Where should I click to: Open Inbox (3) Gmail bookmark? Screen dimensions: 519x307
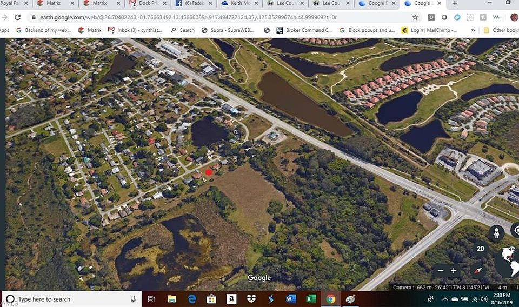tap(135, 30)
